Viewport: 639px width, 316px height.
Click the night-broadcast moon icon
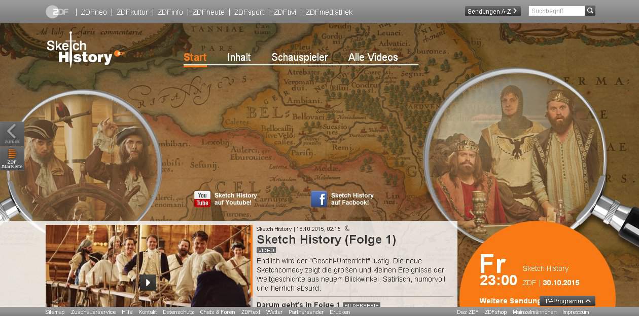coord(347,229)
